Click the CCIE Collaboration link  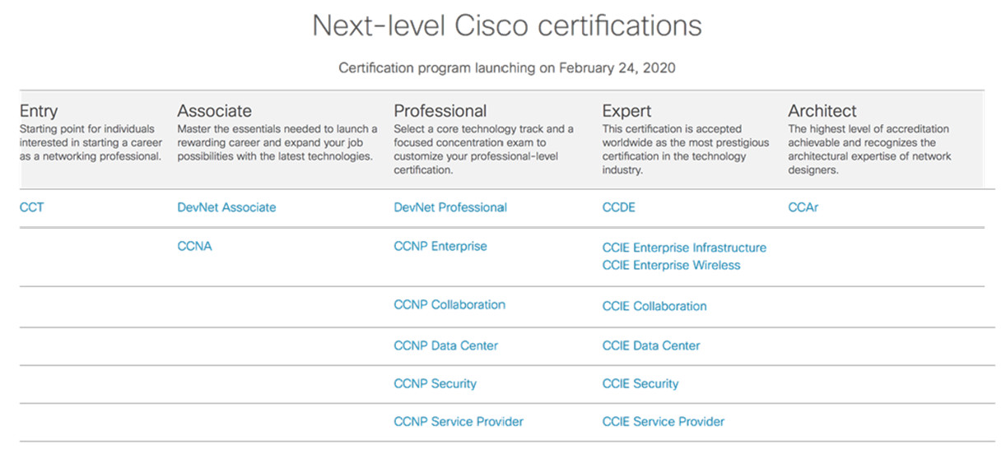coord(654,306)
